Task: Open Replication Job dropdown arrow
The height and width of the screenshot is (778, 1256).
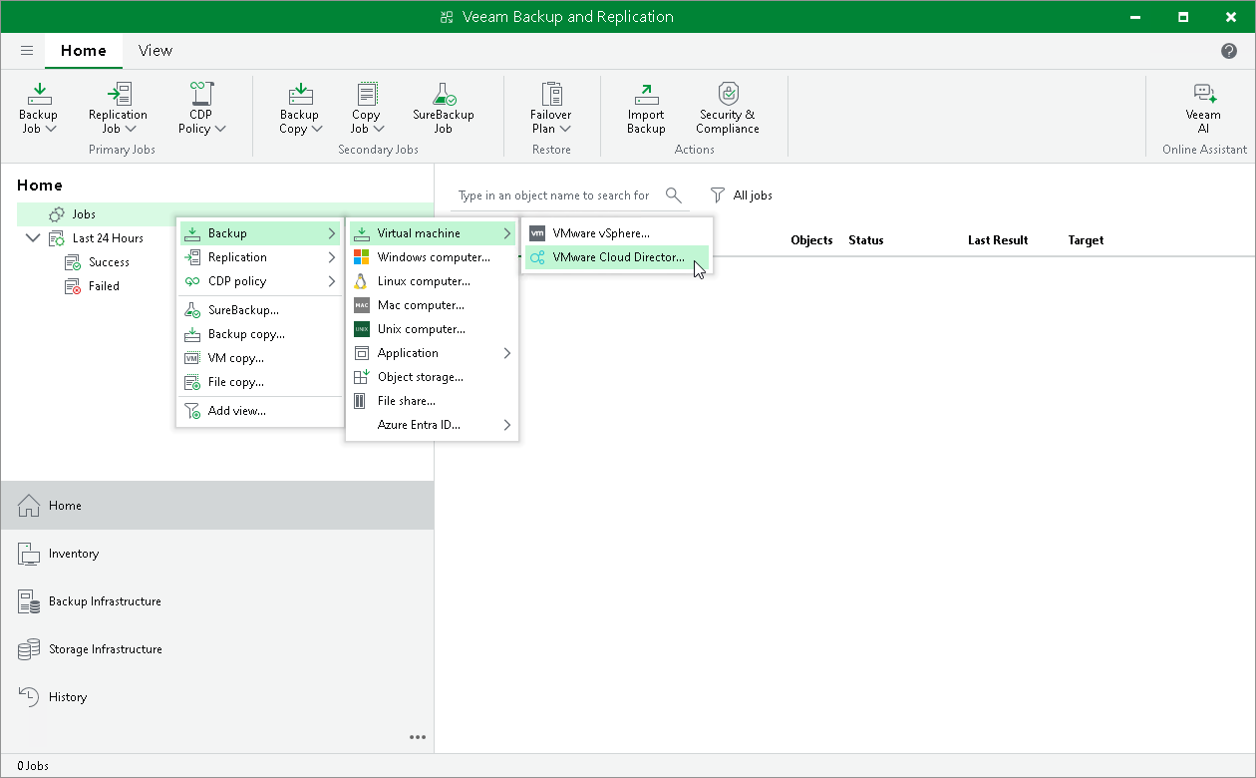Action: pyautogui.click(x=131, y=129)
